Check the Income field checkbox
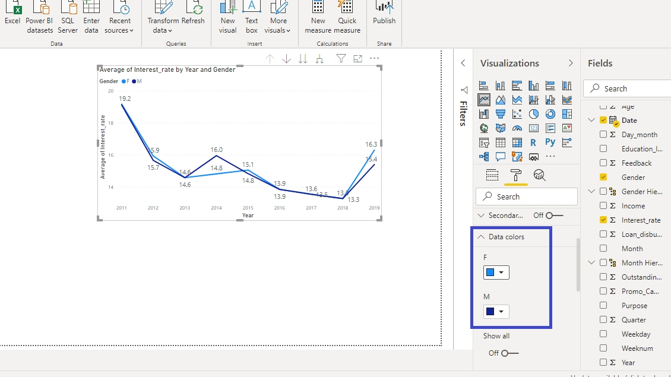671x377 pixels. [x=603, y=205]
